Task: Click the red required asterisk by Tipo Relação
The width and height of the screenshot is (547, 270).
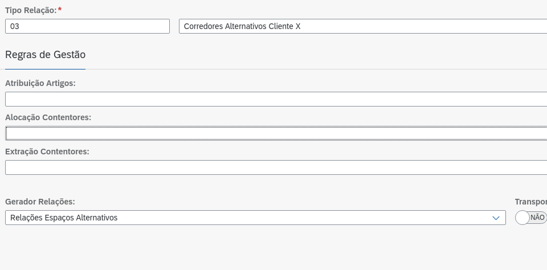Action: coord(60,10)
